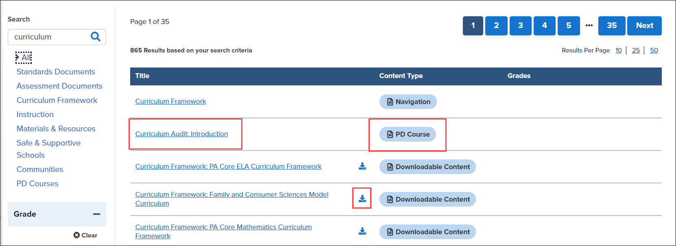
Task: Download Family and Consumer Sciences Model Curriculum
Action: (362, 198)
